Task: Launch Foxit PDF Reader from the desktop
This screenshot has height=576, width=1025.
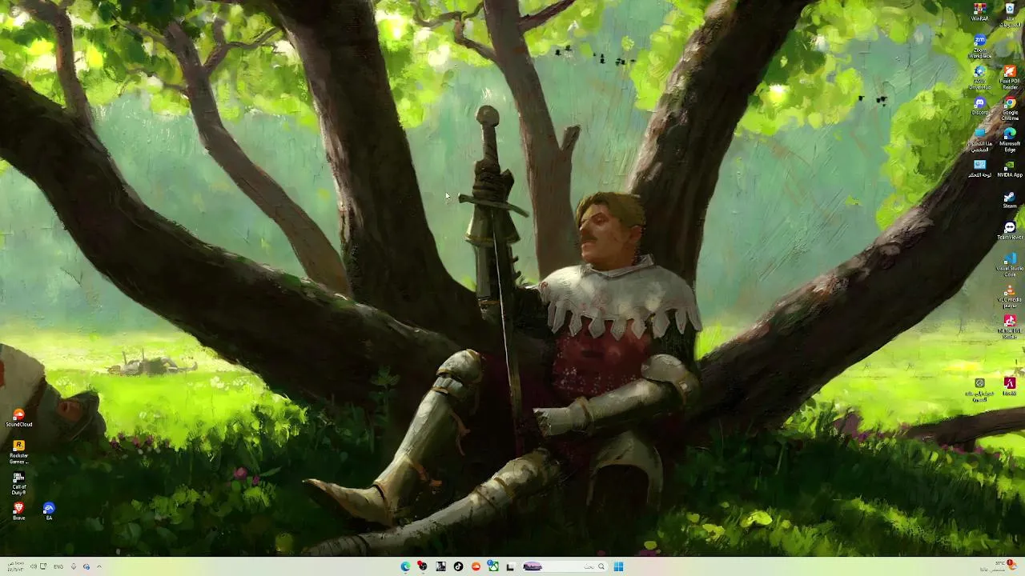Action: pyautogui.click(x=1010, y=78)
